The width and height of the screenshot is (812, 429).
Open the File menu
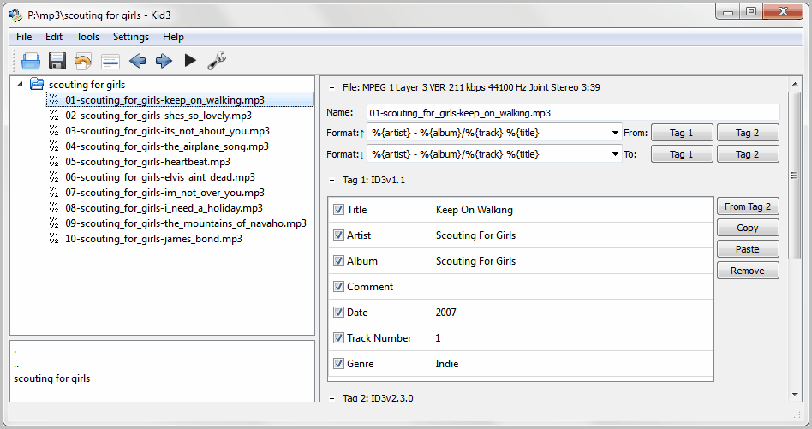(x=24, y=37)
